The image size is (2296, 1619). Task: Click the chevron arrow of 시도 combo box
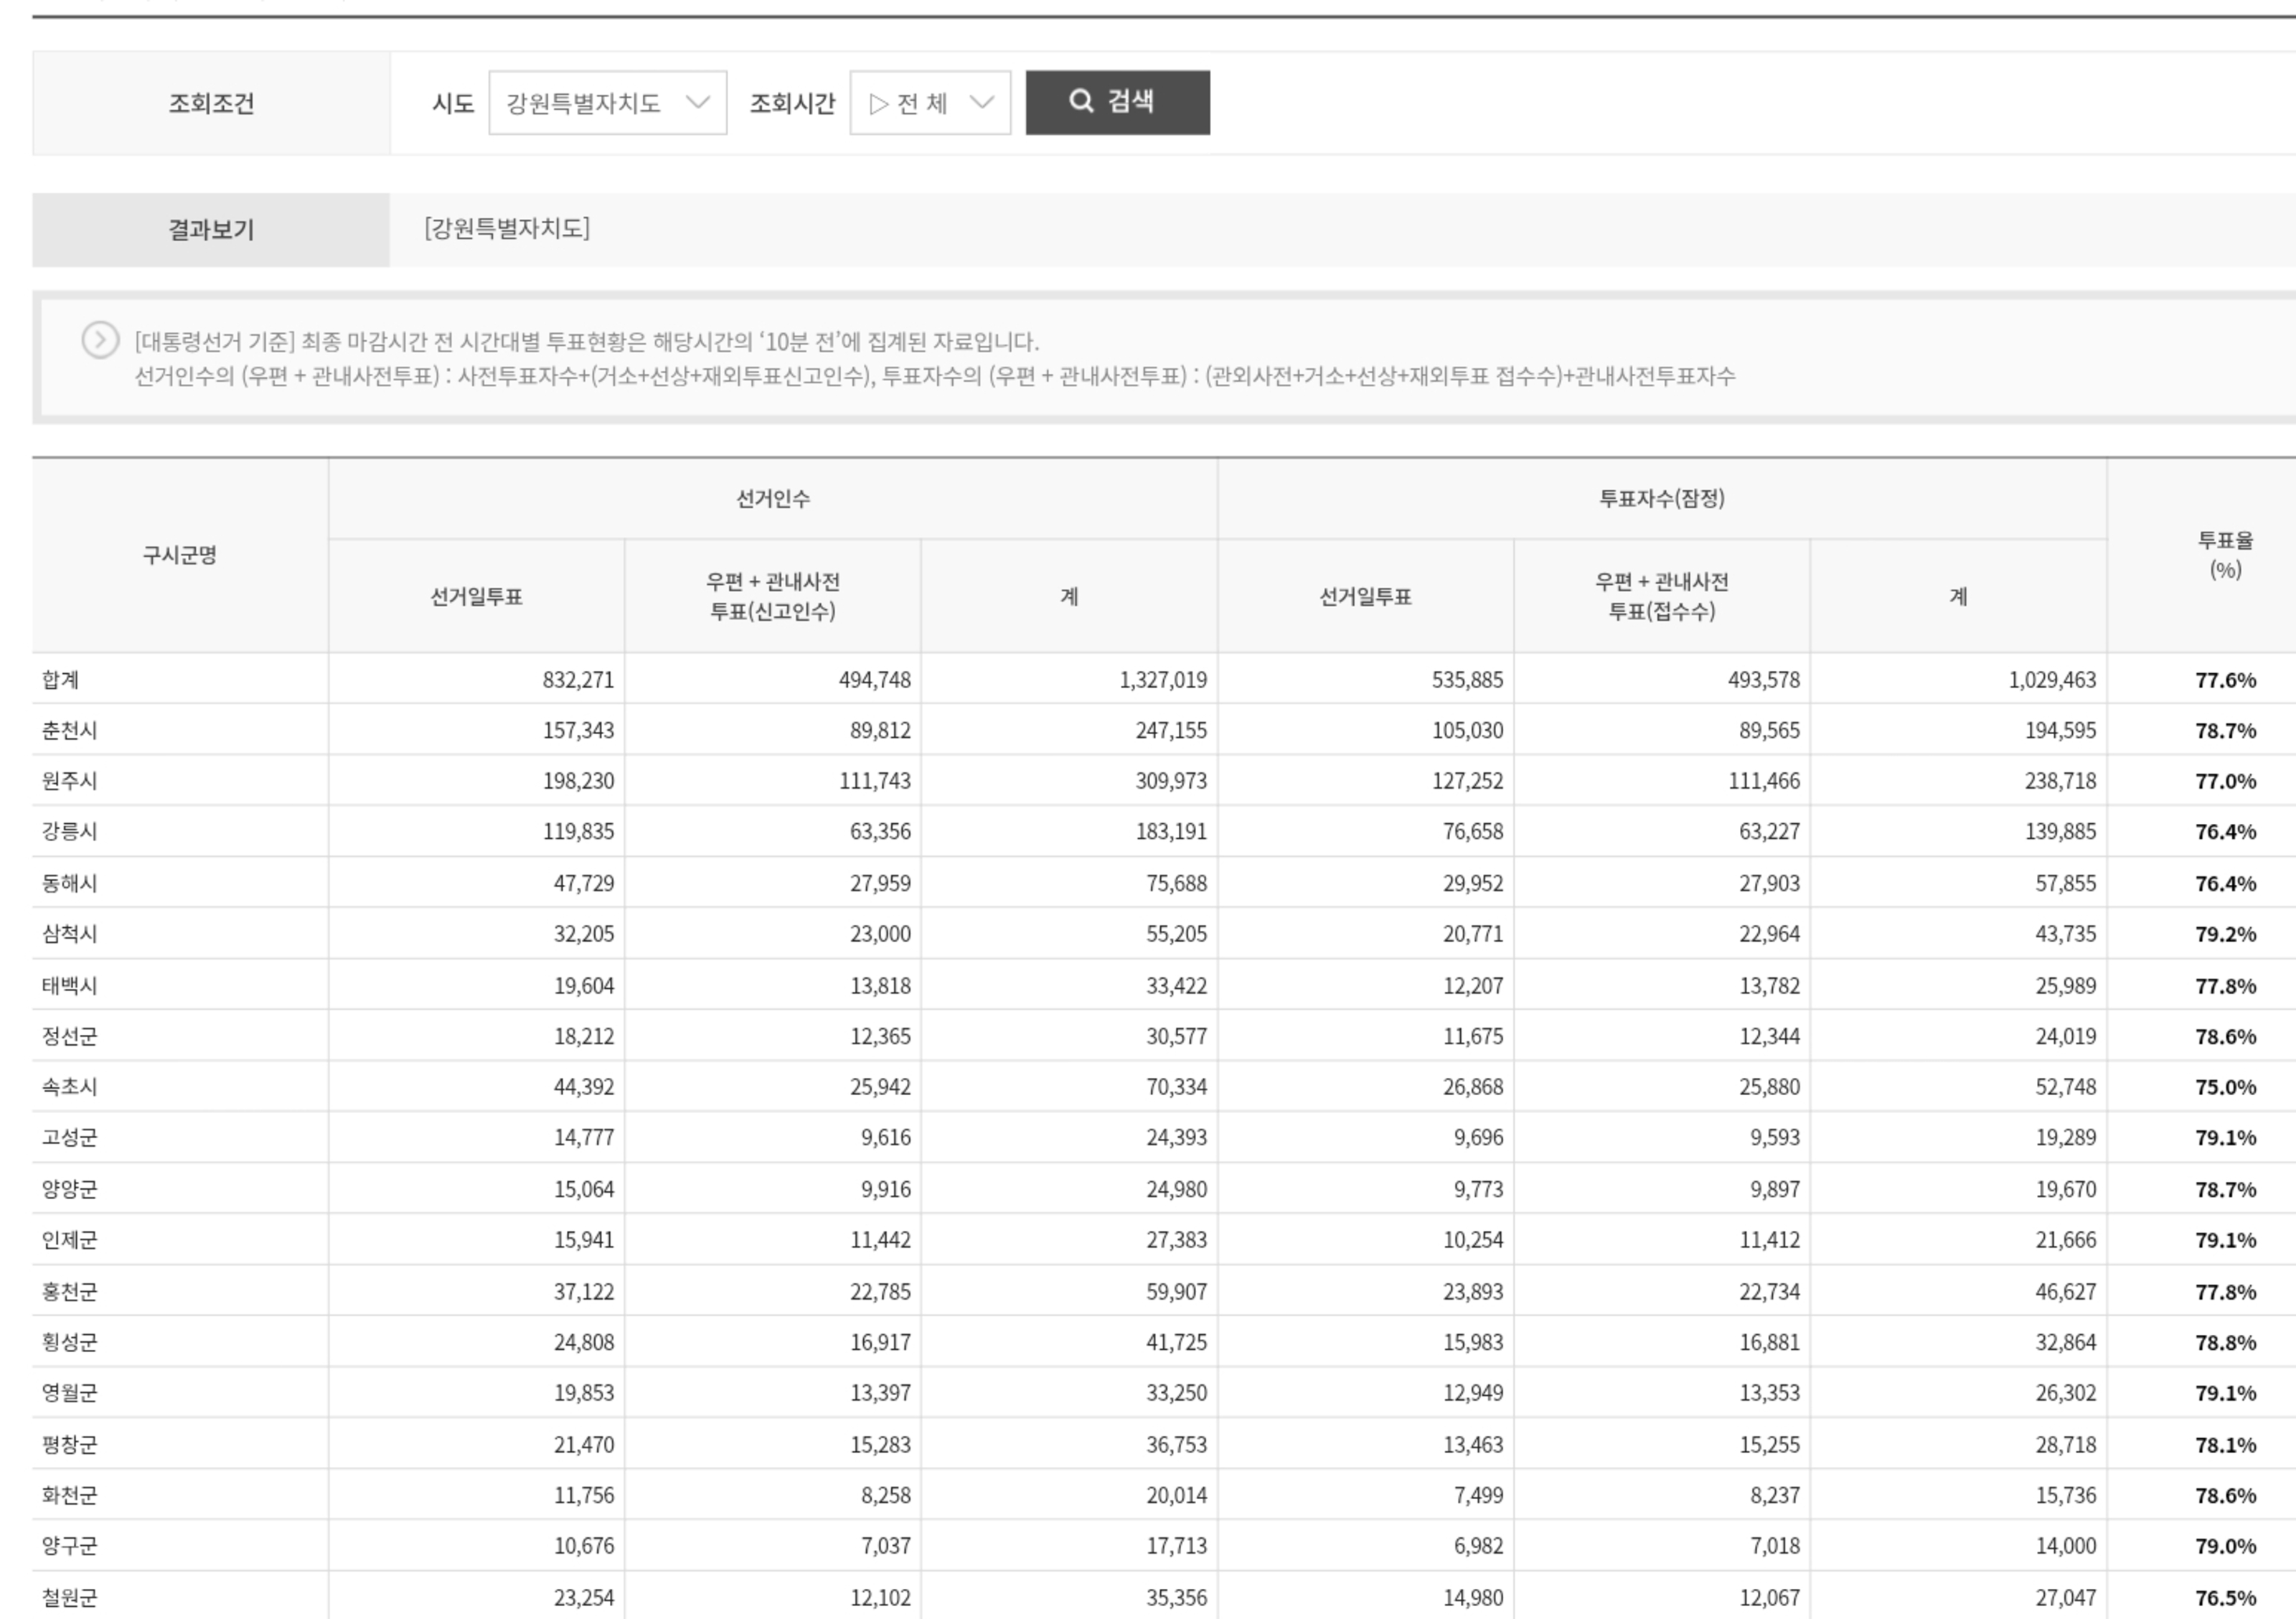(697, 103)
